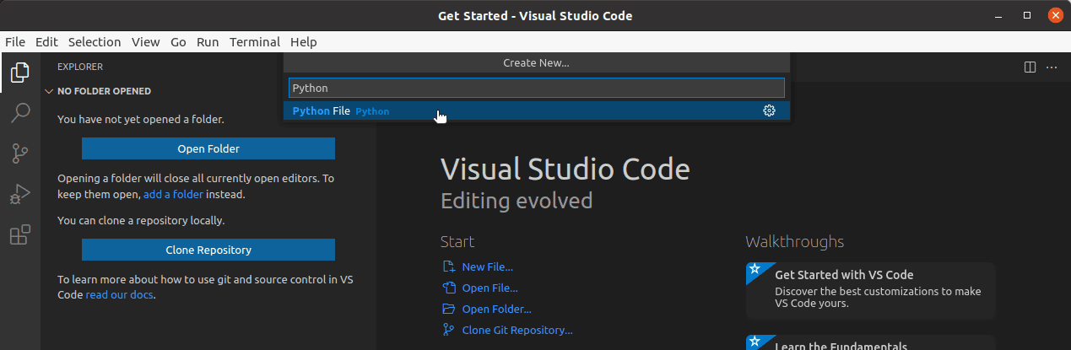Image resolution: width=1071 pixels, height=350 pixels.
Task: Open the Search view icon
Action: (x=19, y=112)
